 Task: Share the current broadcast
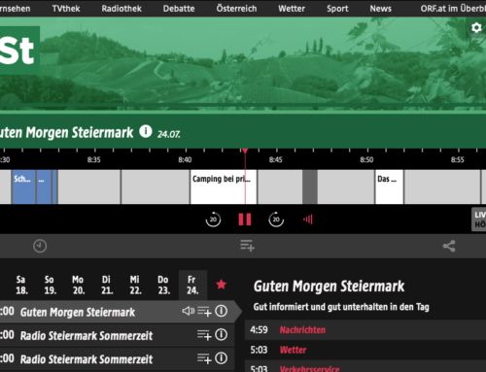(x=449, y=246)
